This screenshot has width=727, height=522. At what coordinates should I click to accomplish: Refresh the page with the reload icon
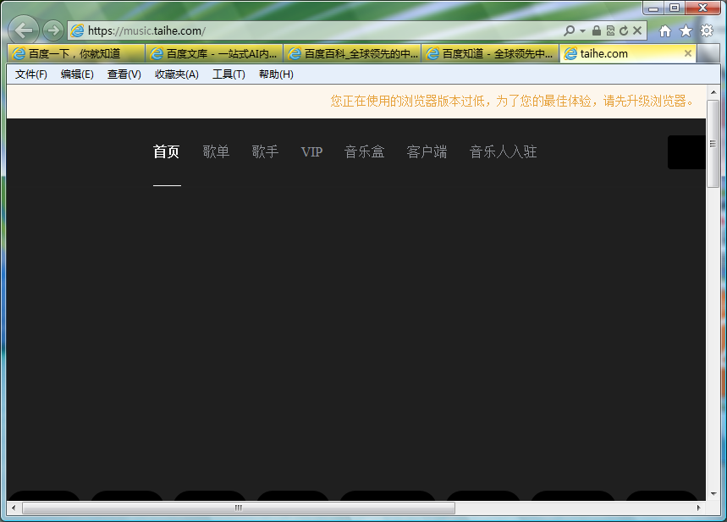point(624,30)
